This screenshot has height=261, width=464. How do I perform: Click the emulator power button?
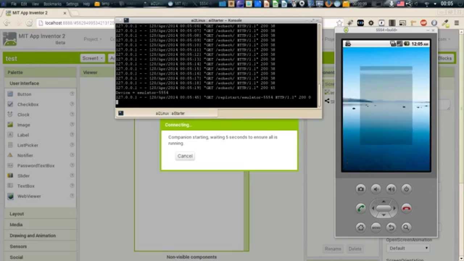pos(406,189)
